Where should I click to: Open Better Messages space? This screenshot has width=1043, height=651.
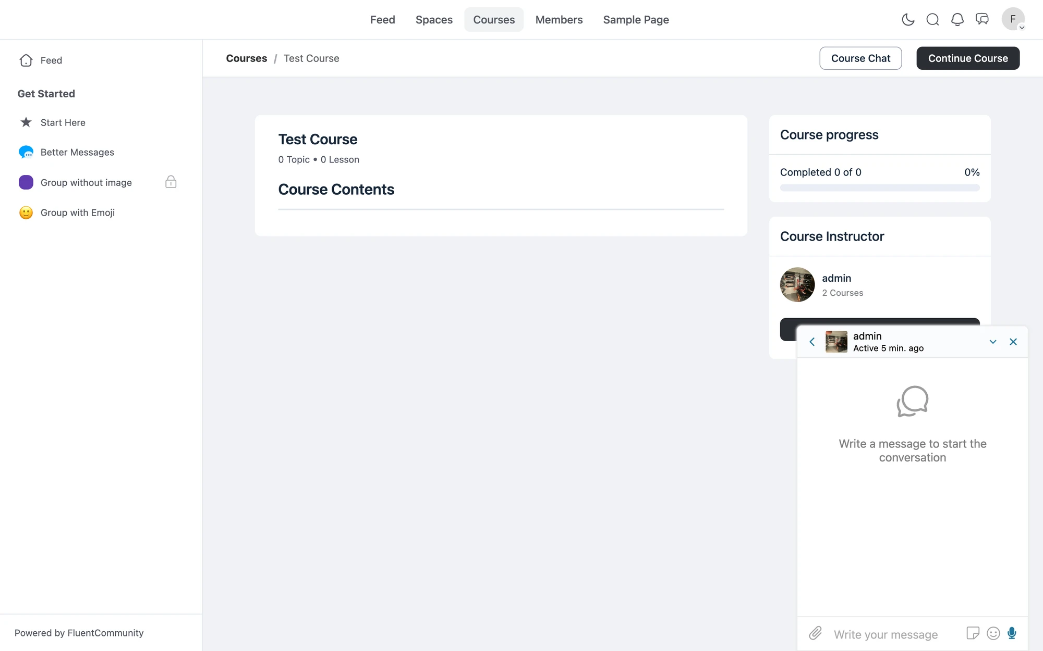[x=77, y=152]
